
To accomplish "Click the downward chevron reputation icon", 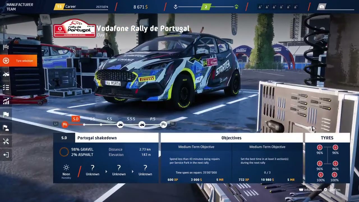I will (176, 7).
